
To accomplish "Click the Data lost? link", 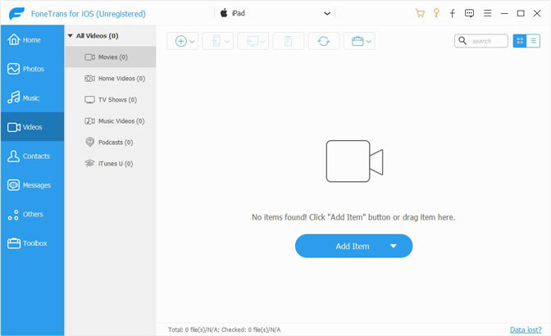I will click(526, 329).
